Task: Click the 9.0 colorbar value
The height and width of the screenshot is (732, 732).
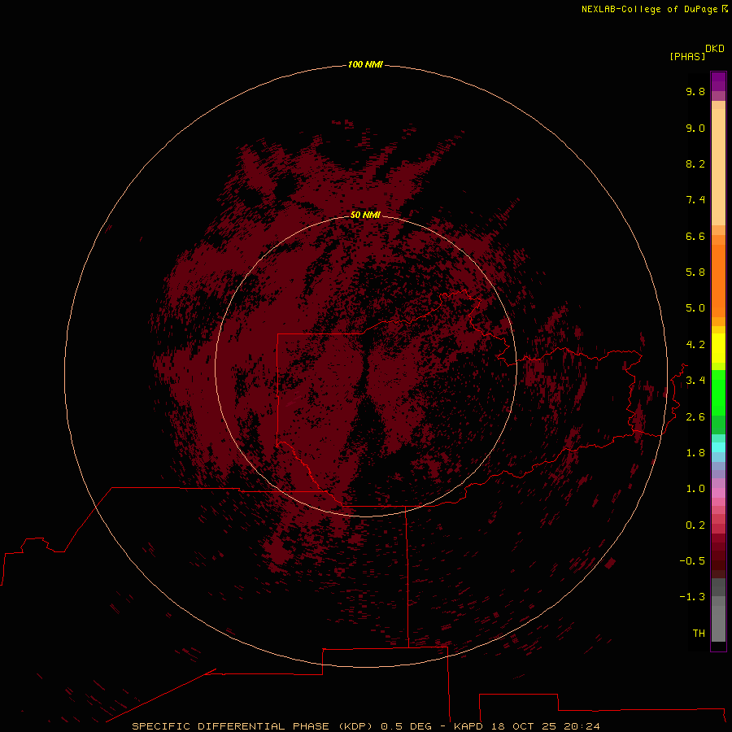Action: coord(695,129)
